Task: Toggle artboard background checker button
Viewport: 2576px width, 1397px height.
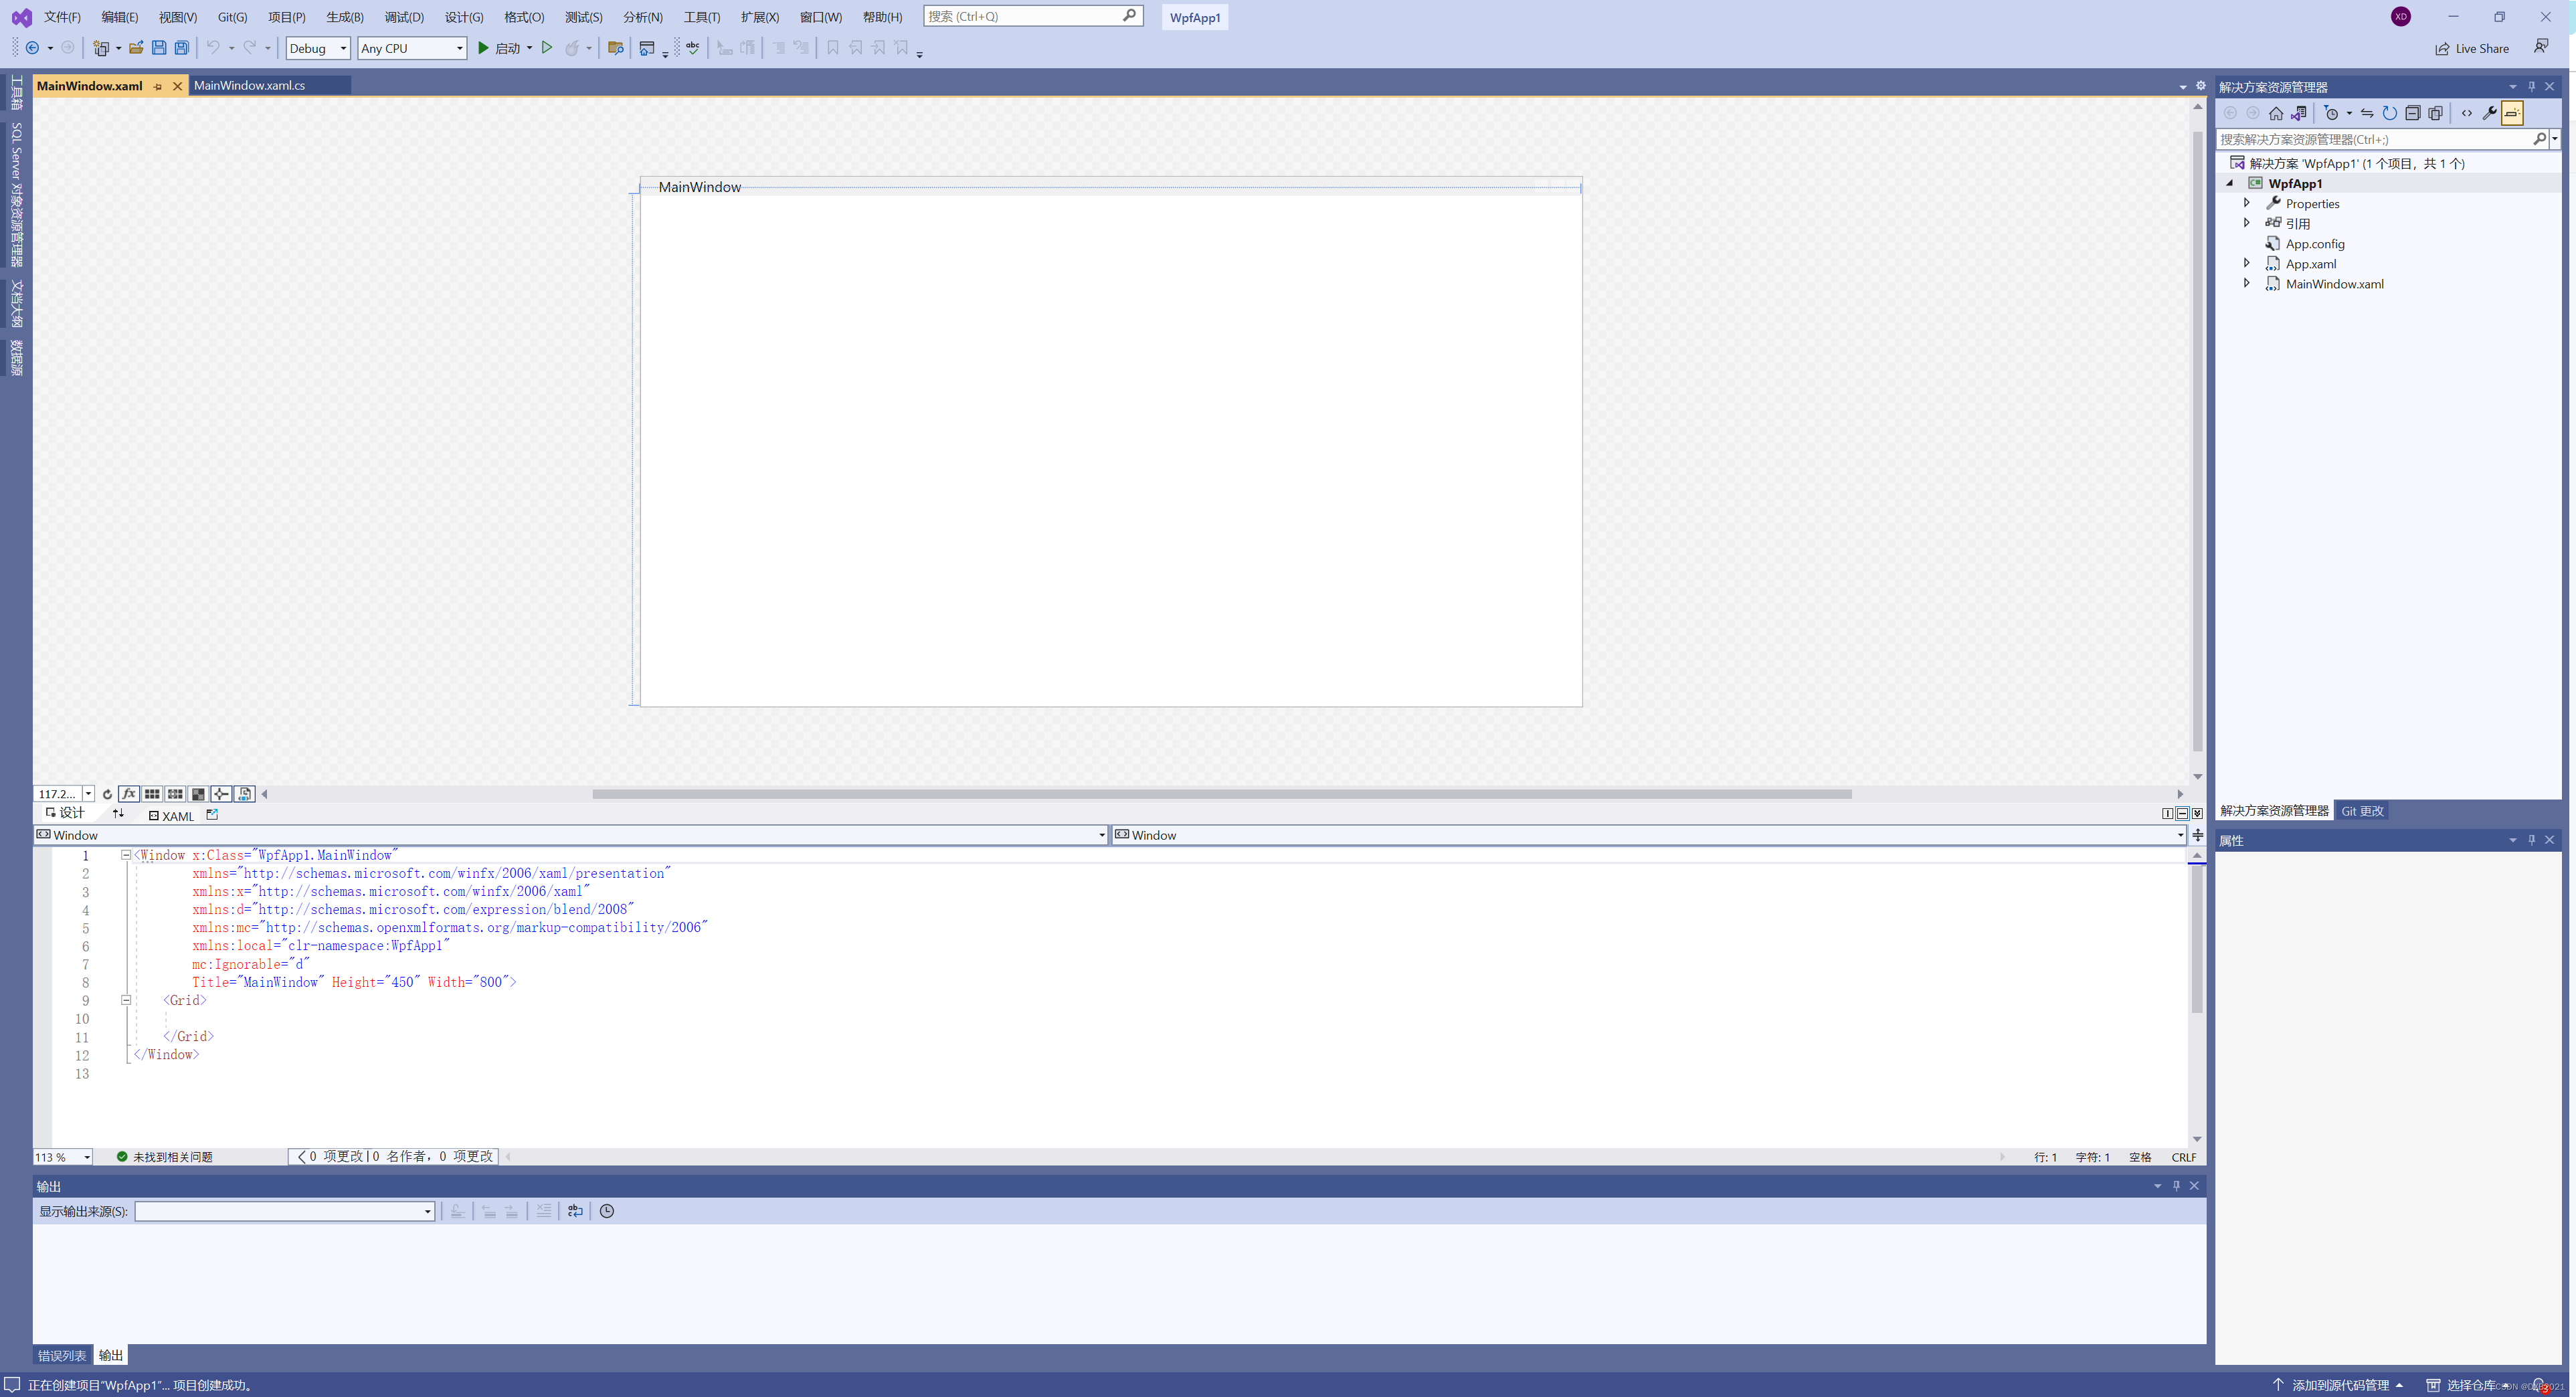Action: coord(198,794)
